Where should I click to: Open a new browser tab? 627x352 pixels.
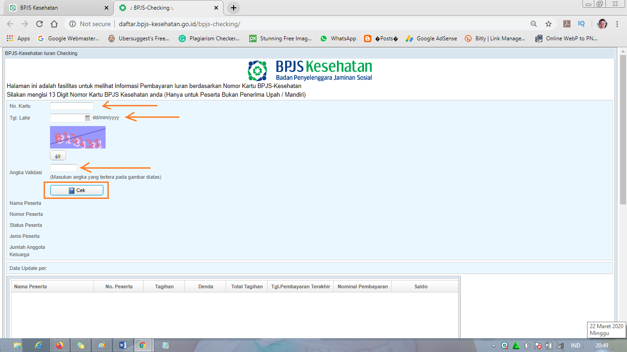click(234, 8)
